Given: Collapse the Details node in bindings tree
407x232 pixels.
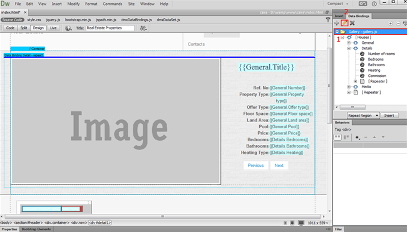Looking at the screenshot, I should click(x=349, y=48).
